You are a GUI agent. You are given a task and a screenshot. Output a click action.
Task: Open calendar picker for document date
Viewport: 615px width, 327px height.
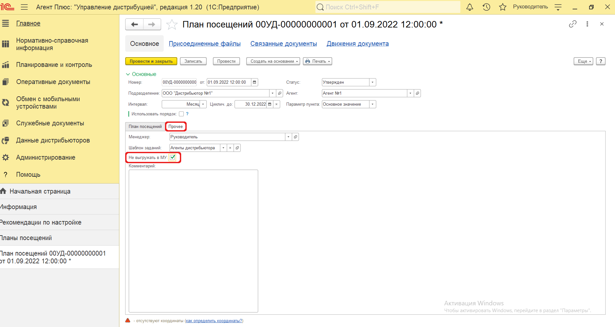point(255,82)
